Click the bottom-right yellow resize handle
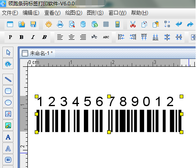The height and width of the screenshot is (168, 196). point(181,132)
